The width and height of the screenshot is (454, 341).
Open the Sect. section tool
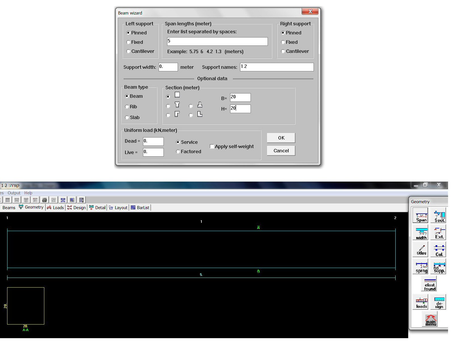[x=438, y=216]
